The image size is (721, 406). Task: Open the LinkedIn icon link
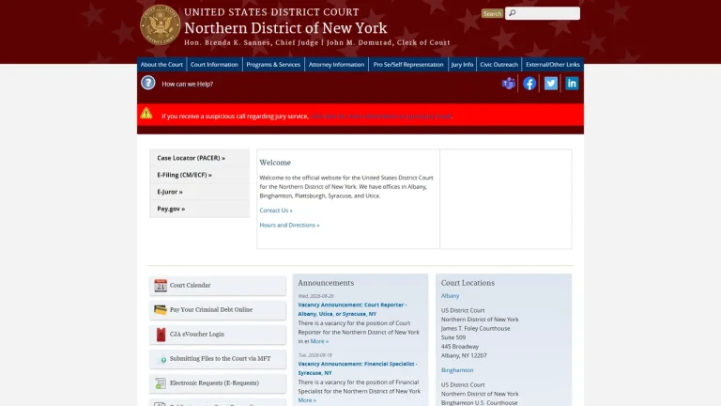[572, 84]
